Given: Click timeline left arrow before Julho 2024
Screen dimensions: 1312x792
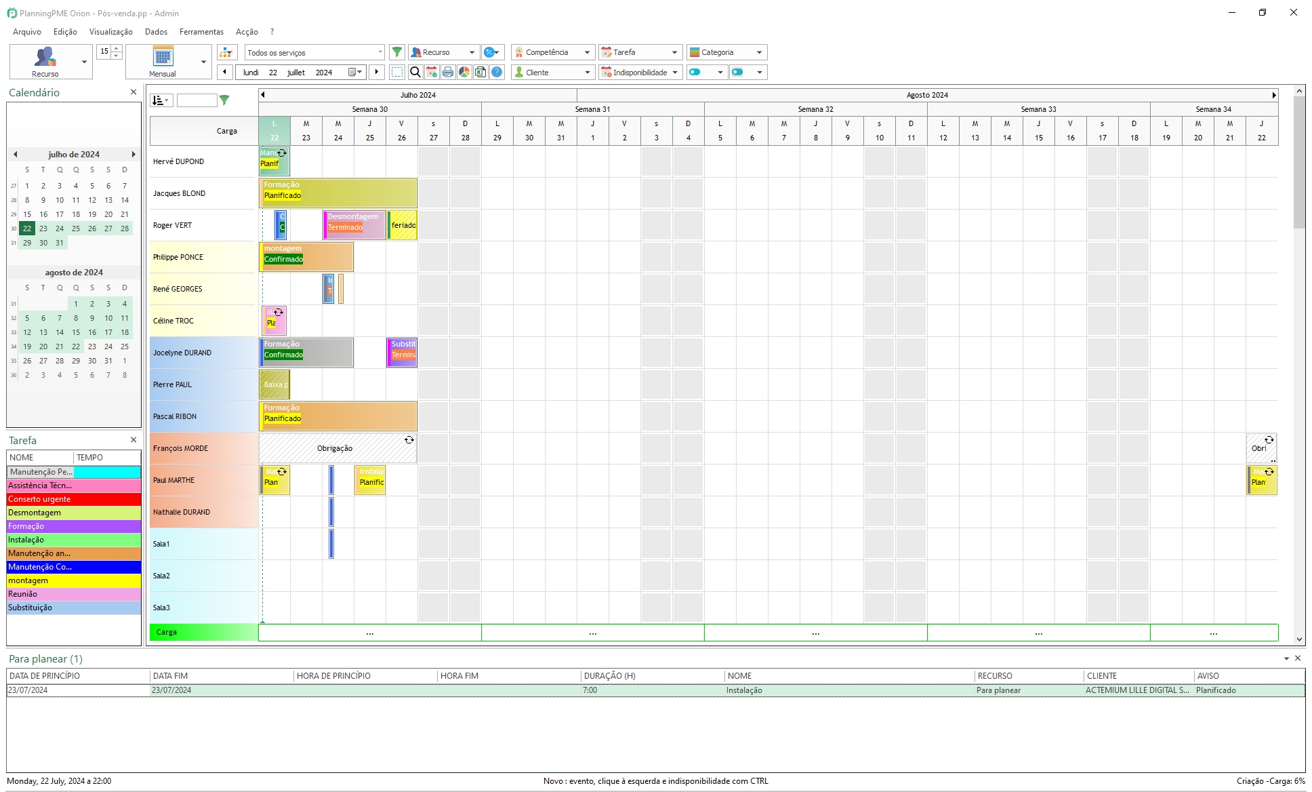Looking at the screenshot, I should pyautogui.click(x=263, y=95).
